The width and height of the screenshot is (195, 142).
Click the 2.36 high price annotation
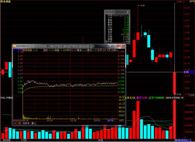(x=142, y=6)
